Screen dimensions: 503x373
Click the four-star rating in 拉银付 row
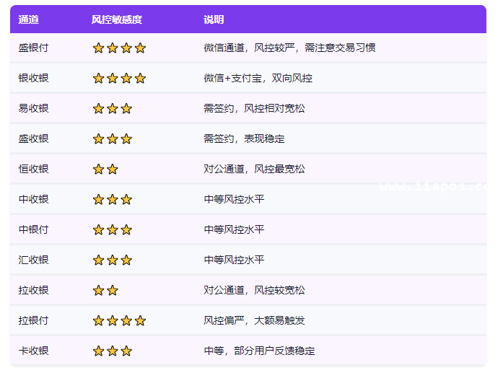pyautogui.click(x=119, y=321)
